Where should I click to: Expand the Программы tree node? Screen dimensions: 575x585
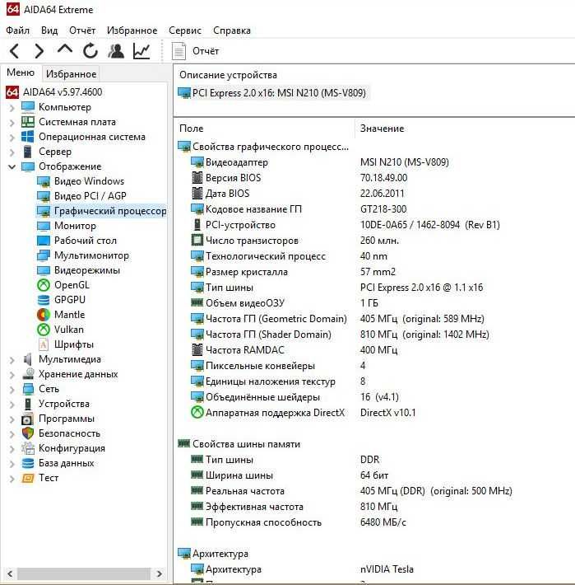coord(12,419)
